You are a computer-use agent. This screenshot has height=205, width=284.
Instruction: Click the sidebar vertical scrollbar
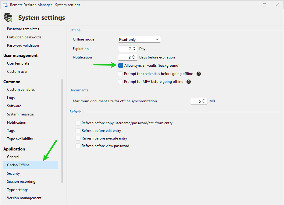[x=62, y=131]
